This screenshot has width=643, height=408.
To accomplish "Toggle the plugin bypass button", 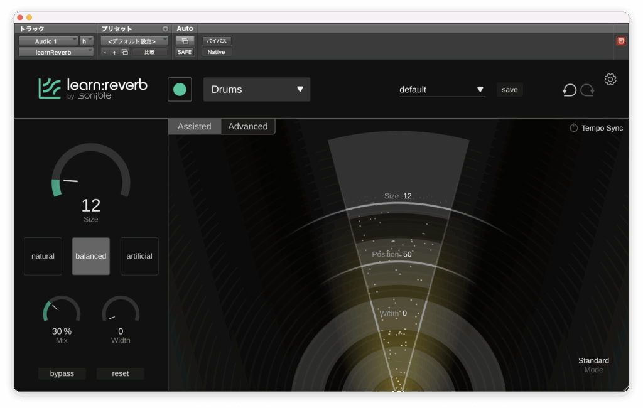I will (x=62, y=373).
